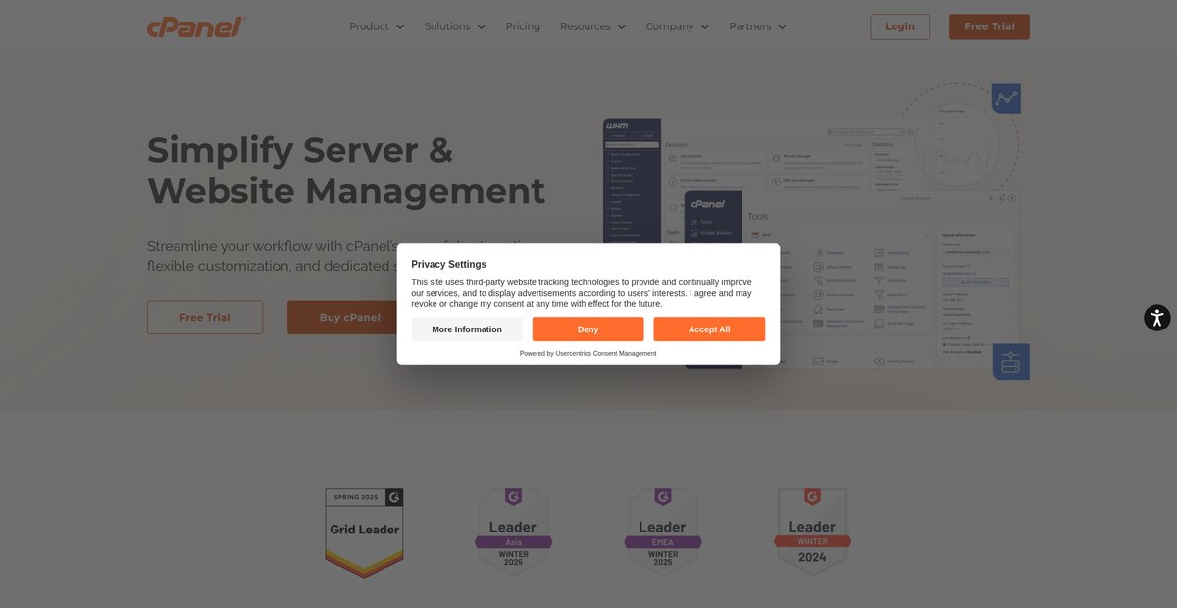Expand the Solutions dropdown chevron

tap(481, 26)
